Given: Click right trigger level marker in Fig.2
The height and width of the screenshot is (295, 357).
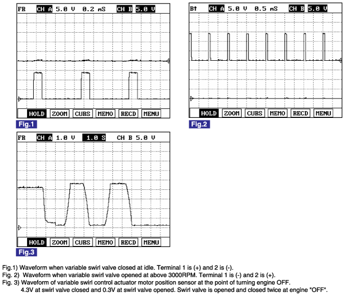Looking at the screenshot, I should click(340, 60).
